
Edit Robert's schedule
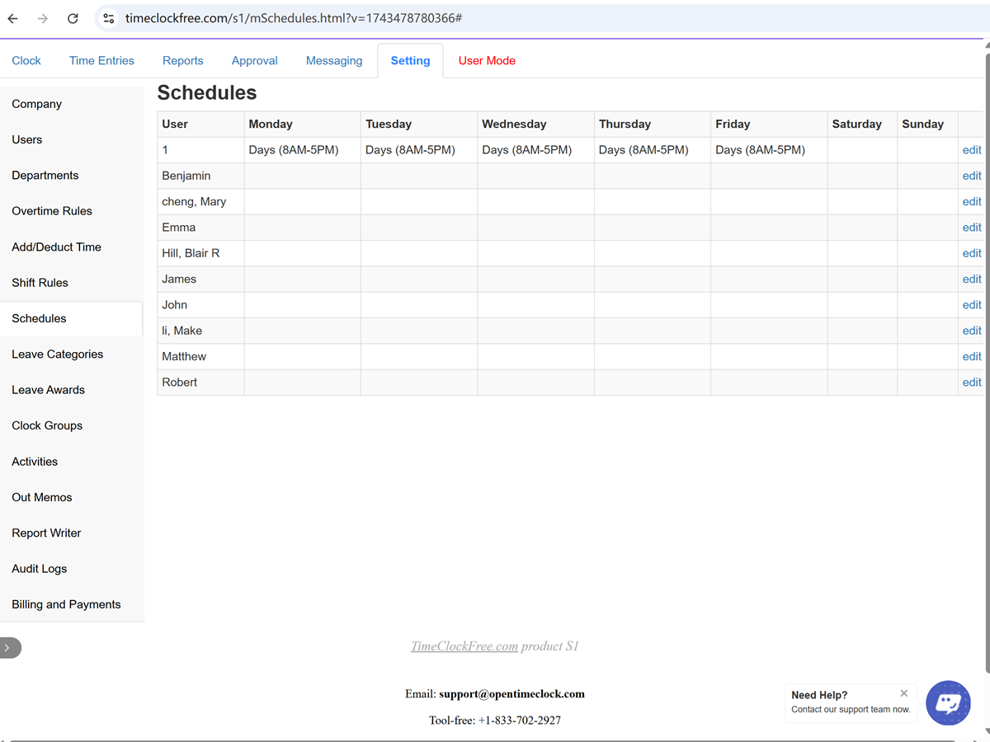coord(972,383)
